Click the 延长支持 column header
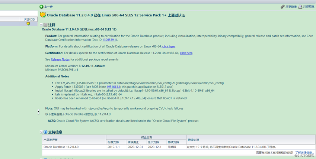Screen dimensions: 316x159 pos(156,142)
